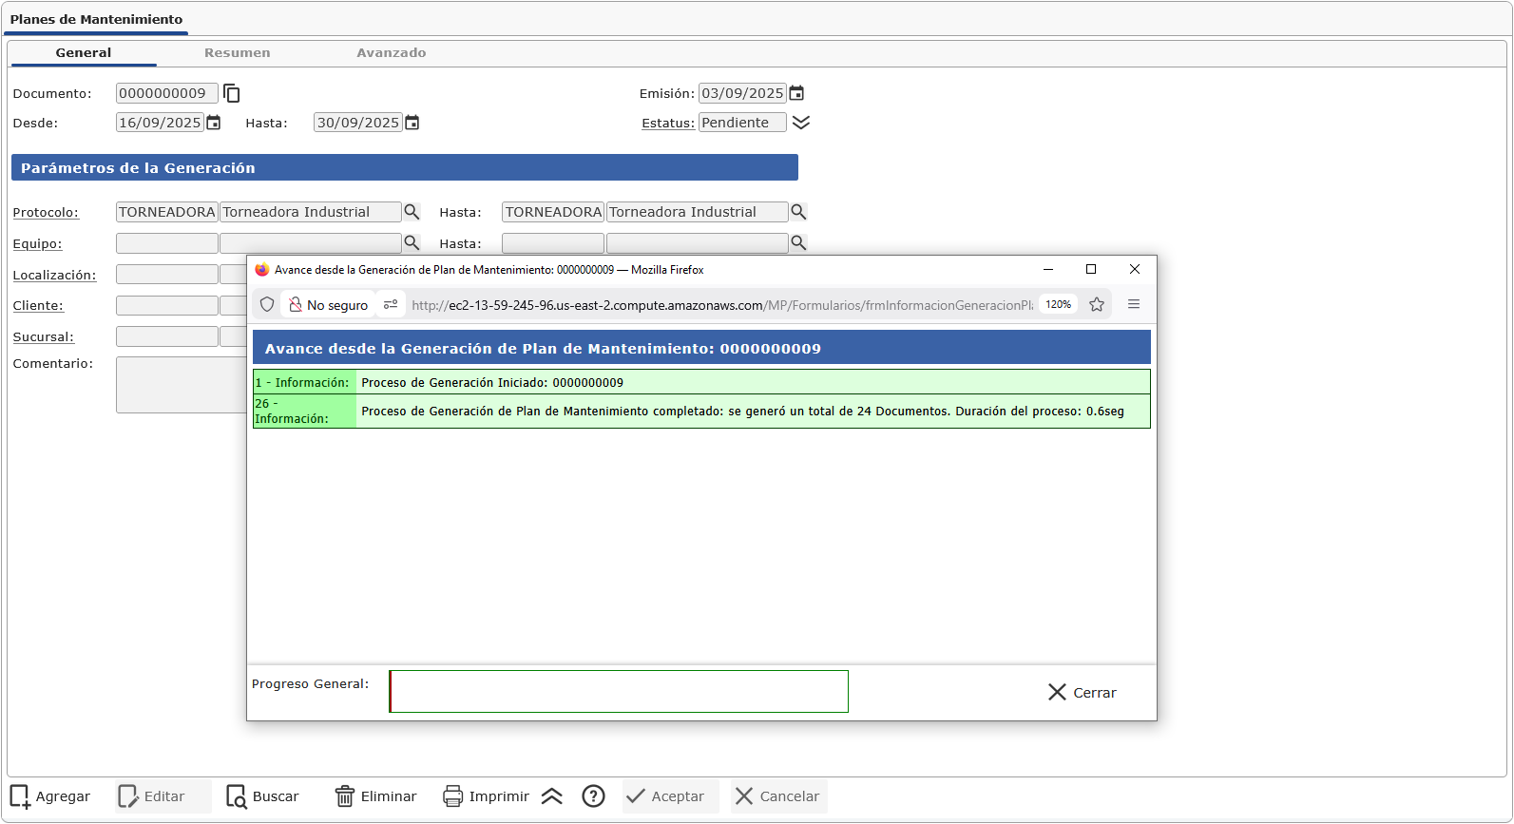Click the Protocolo label link
Viewport: 1514px width, 824px height.
click(46, 213)
